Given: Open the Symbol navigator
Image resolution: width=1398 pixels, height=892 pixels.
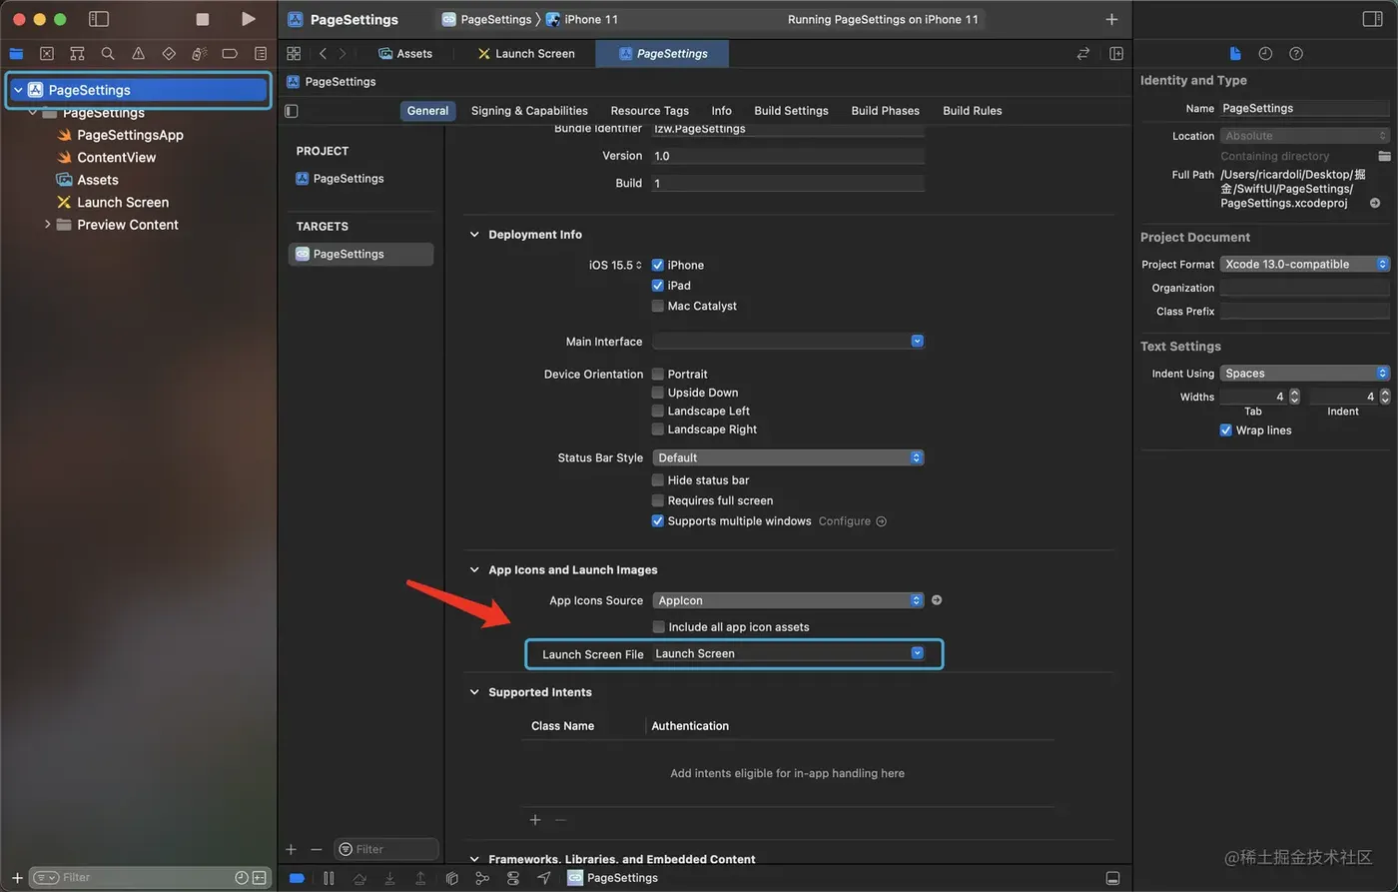Looking at the screenshot, I should point(77,54).
